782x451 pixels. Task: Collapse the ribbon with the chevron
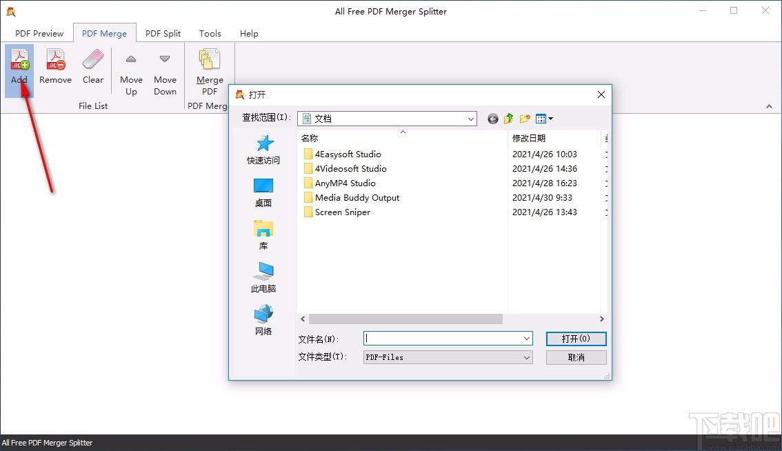769,107
